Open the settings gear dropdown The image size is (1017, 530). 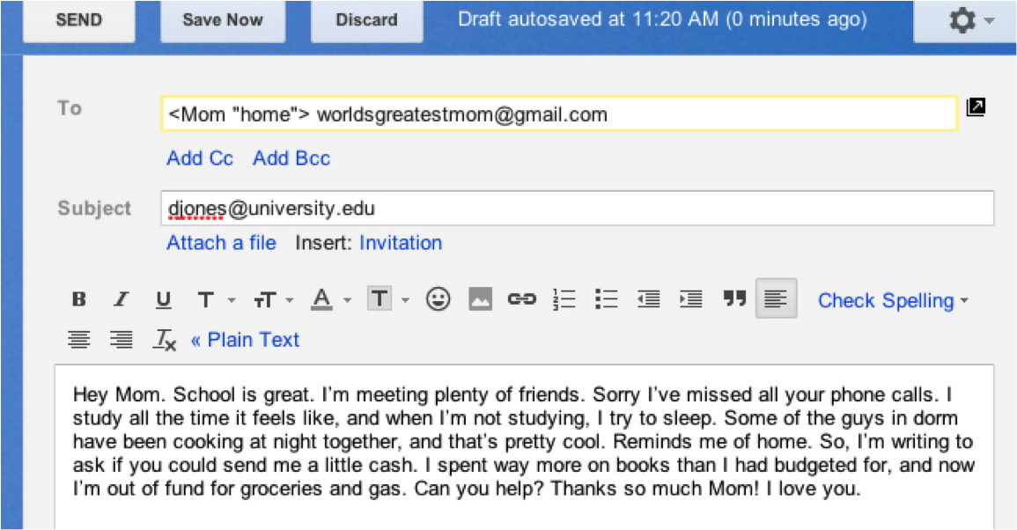click(963, 19)
